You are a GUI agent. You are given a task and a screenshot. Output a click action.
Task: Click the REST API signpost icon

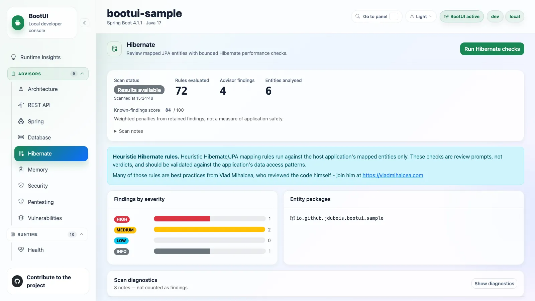point(21,105)
